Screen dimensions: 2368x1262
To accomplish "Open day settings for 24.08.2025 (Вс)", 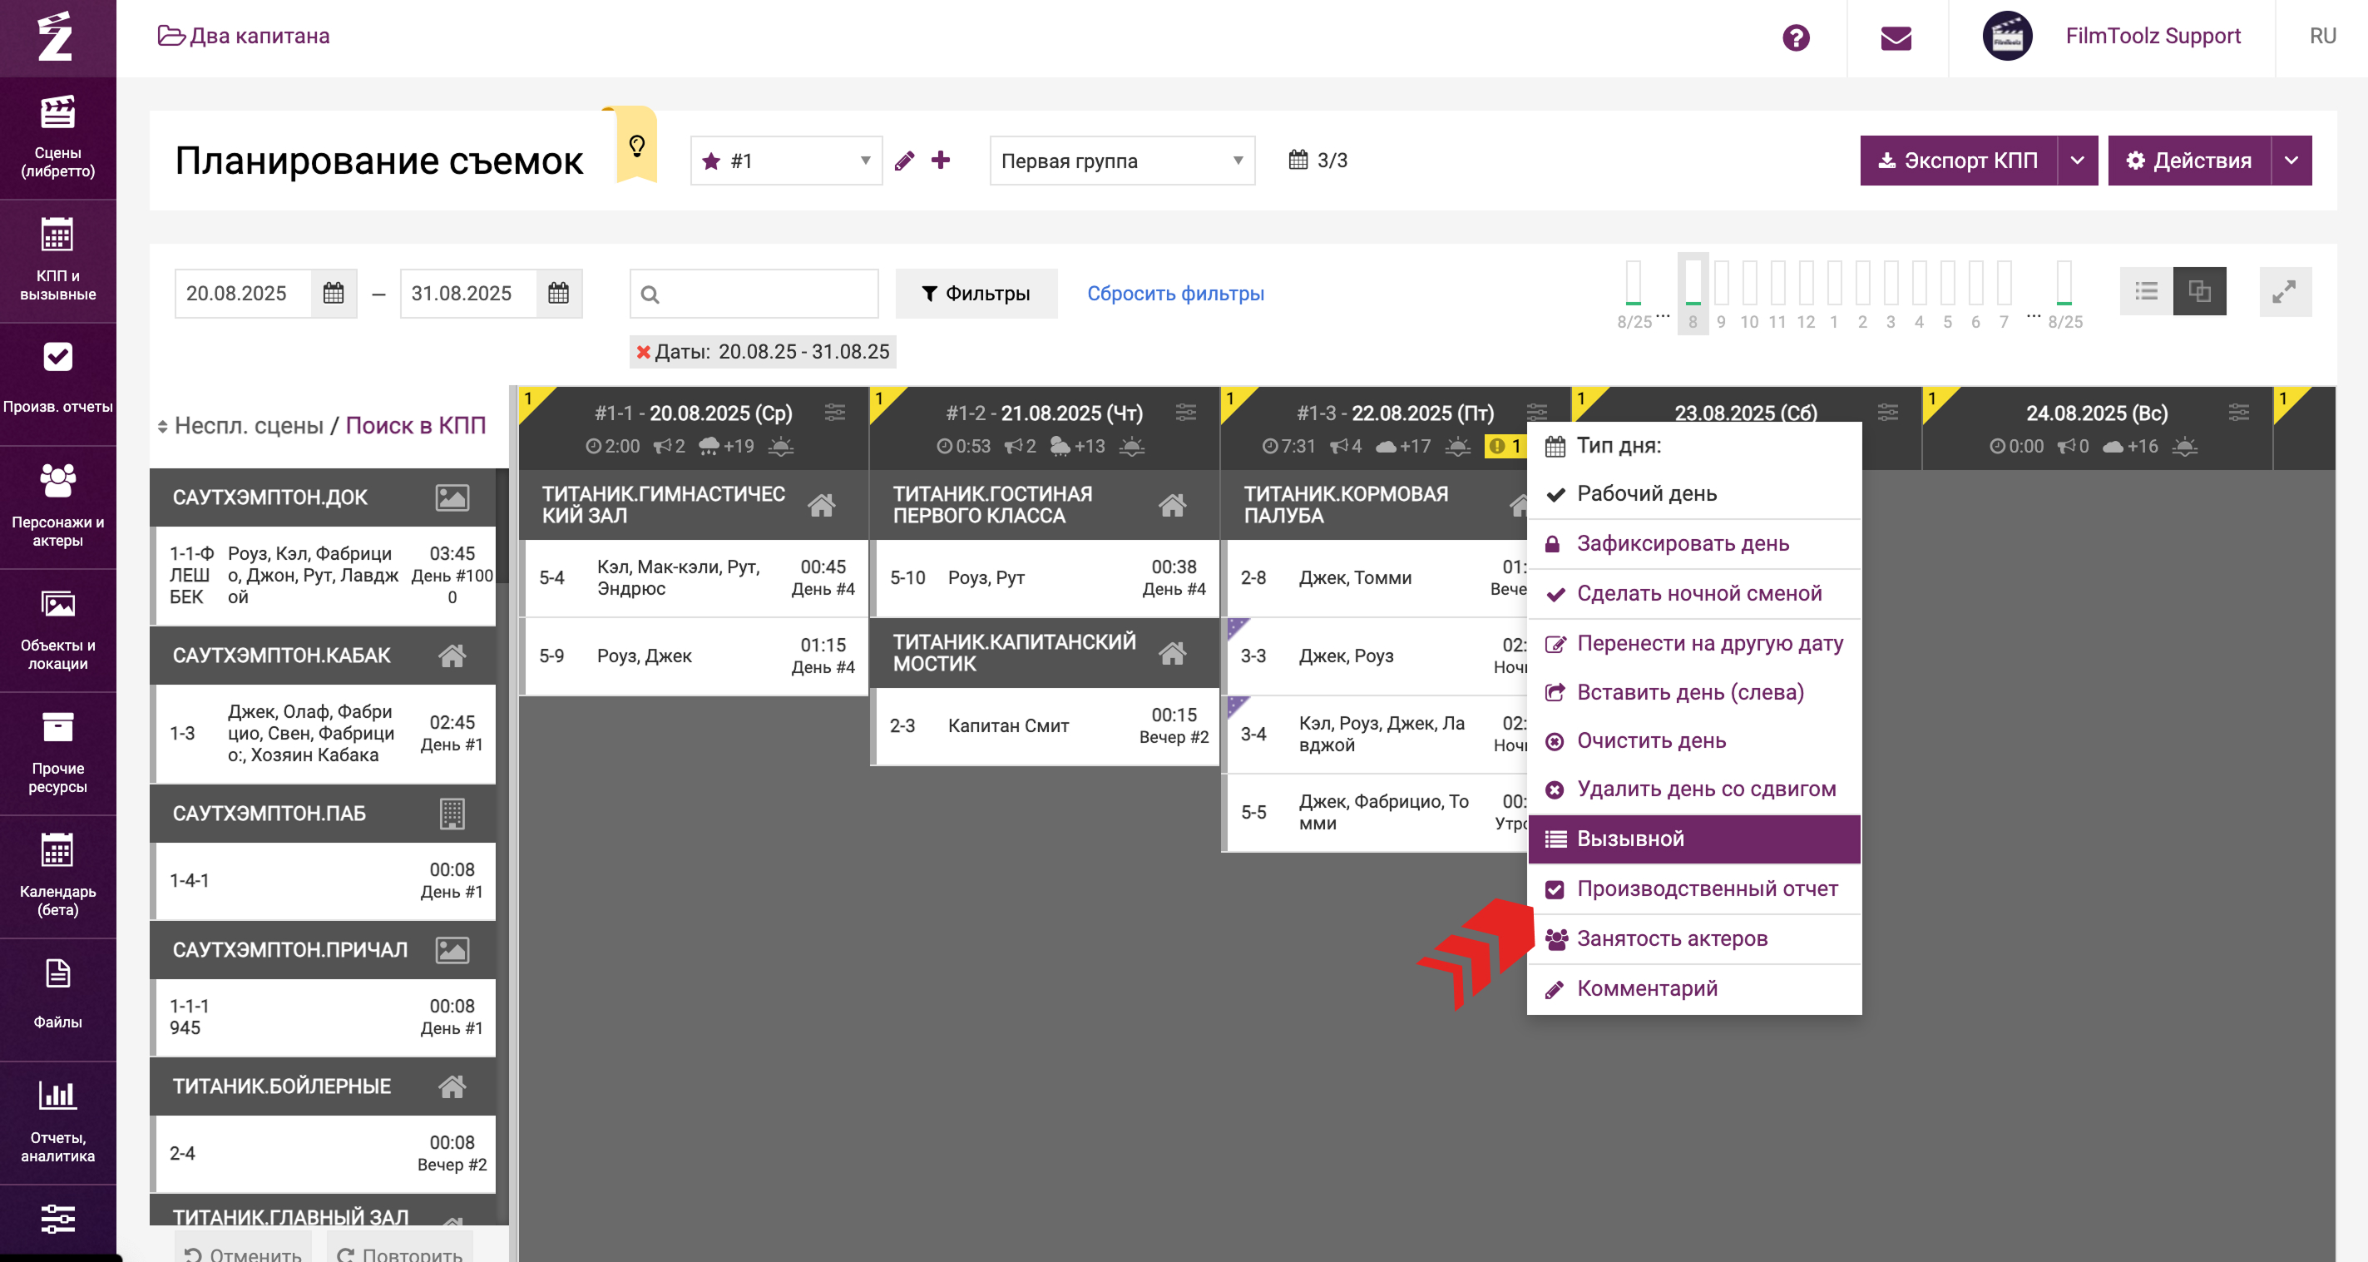I will point(2238,412).
